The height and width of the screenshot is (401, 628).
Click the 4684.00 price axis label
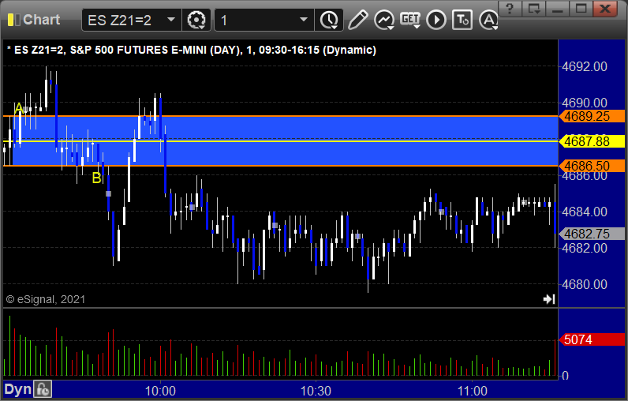pos(585,212)
